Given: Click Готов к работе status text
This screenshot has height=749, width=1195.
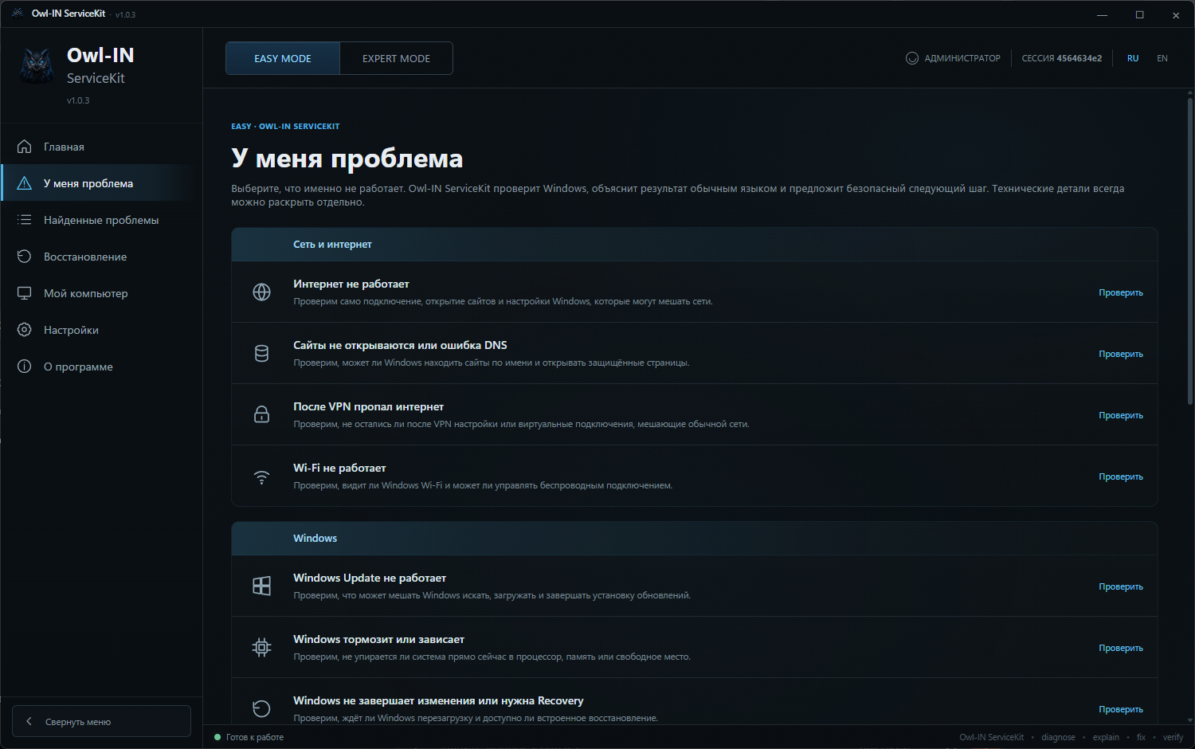Looking at the screenshot, I should (254, 737).
